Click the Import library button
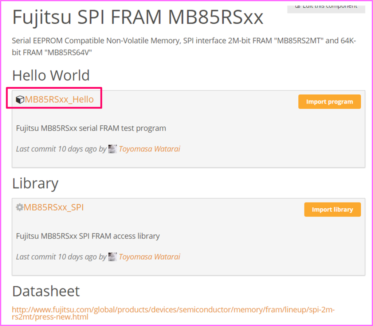This screenshot has height=326, width=373. (x=332, y=209)
